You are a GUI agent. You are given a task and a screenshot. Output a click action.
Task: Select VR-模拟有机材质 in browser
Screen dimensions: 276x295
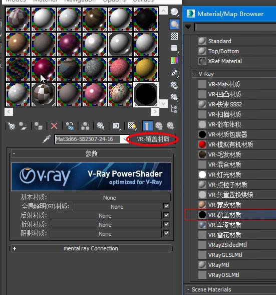[x=237, y=144]
